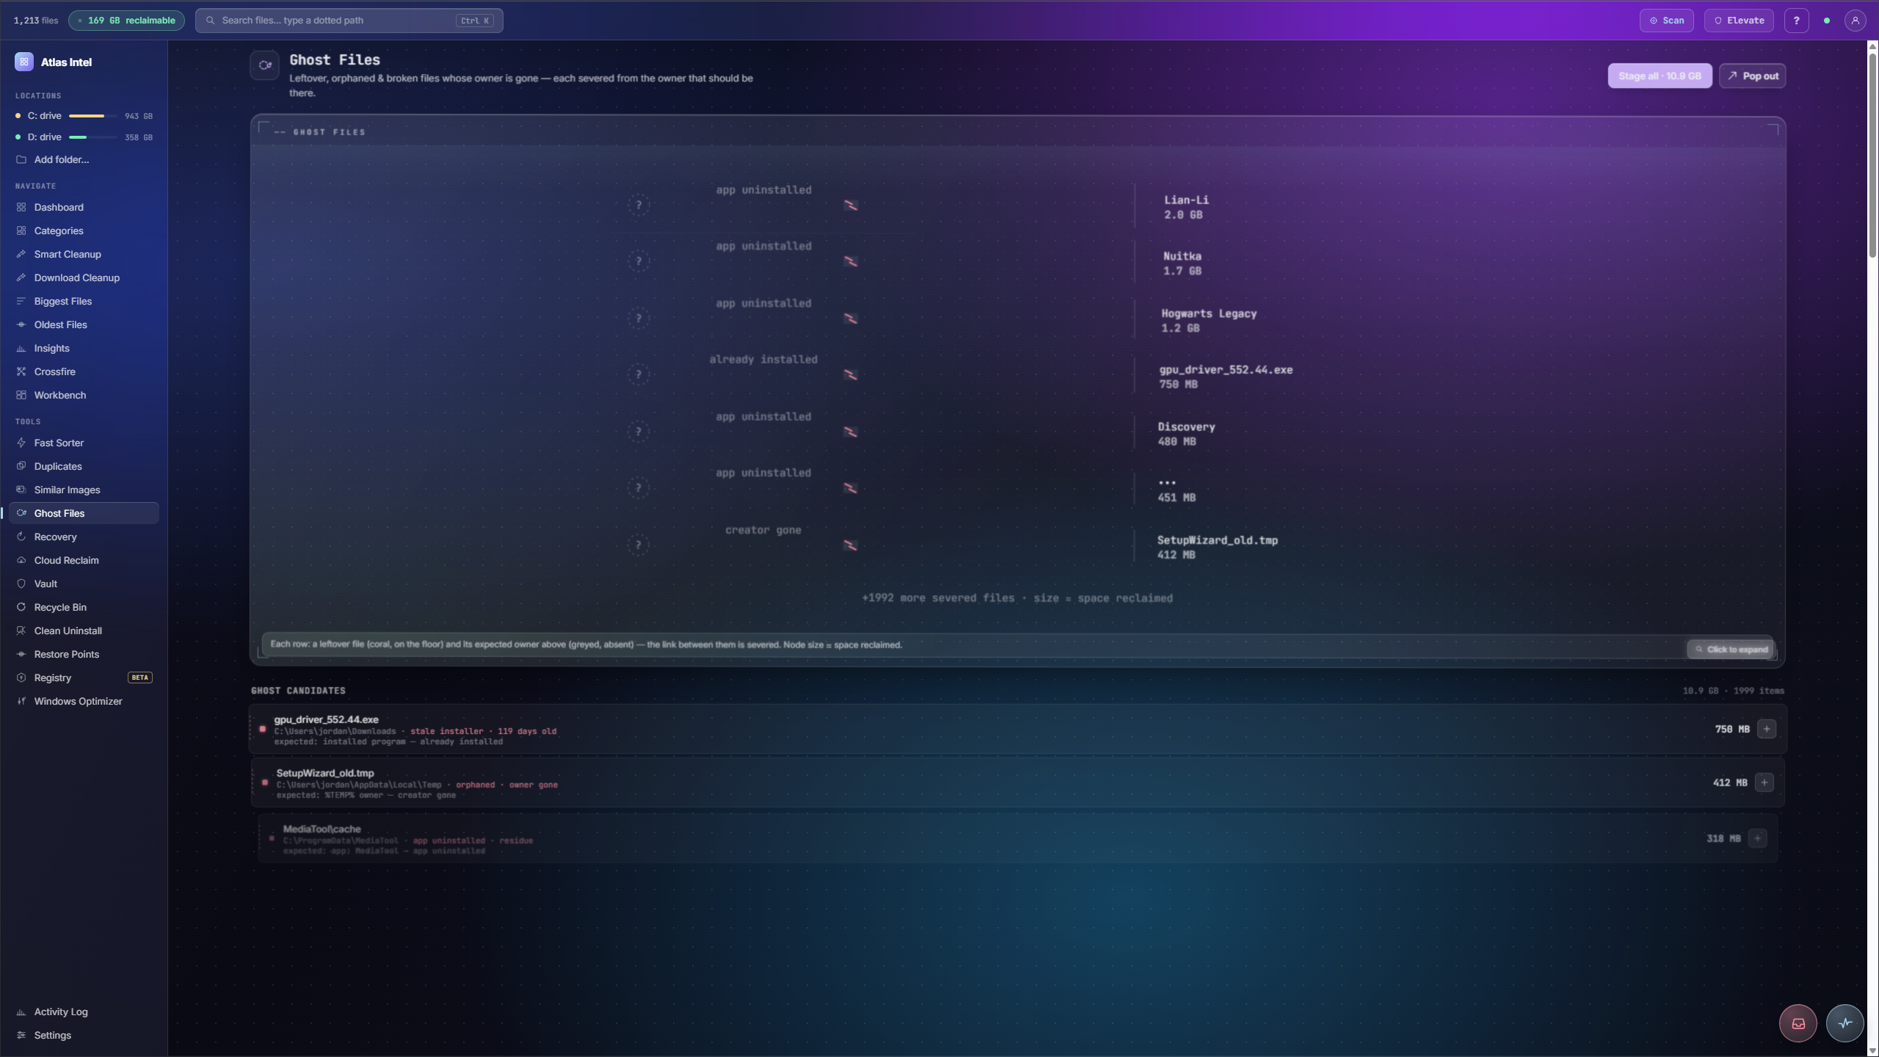Start a Scan from the top bar

click(1666, 21)
